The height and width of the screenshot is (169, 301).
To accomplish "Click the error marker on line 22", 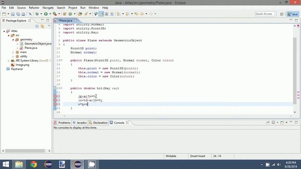I will pos(55,96).
